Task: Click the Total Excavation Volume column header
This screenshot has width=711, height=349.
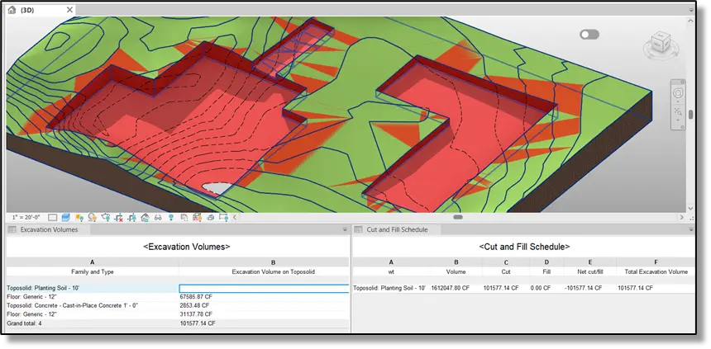Action: pyautogui.click(x=656, y=271)
